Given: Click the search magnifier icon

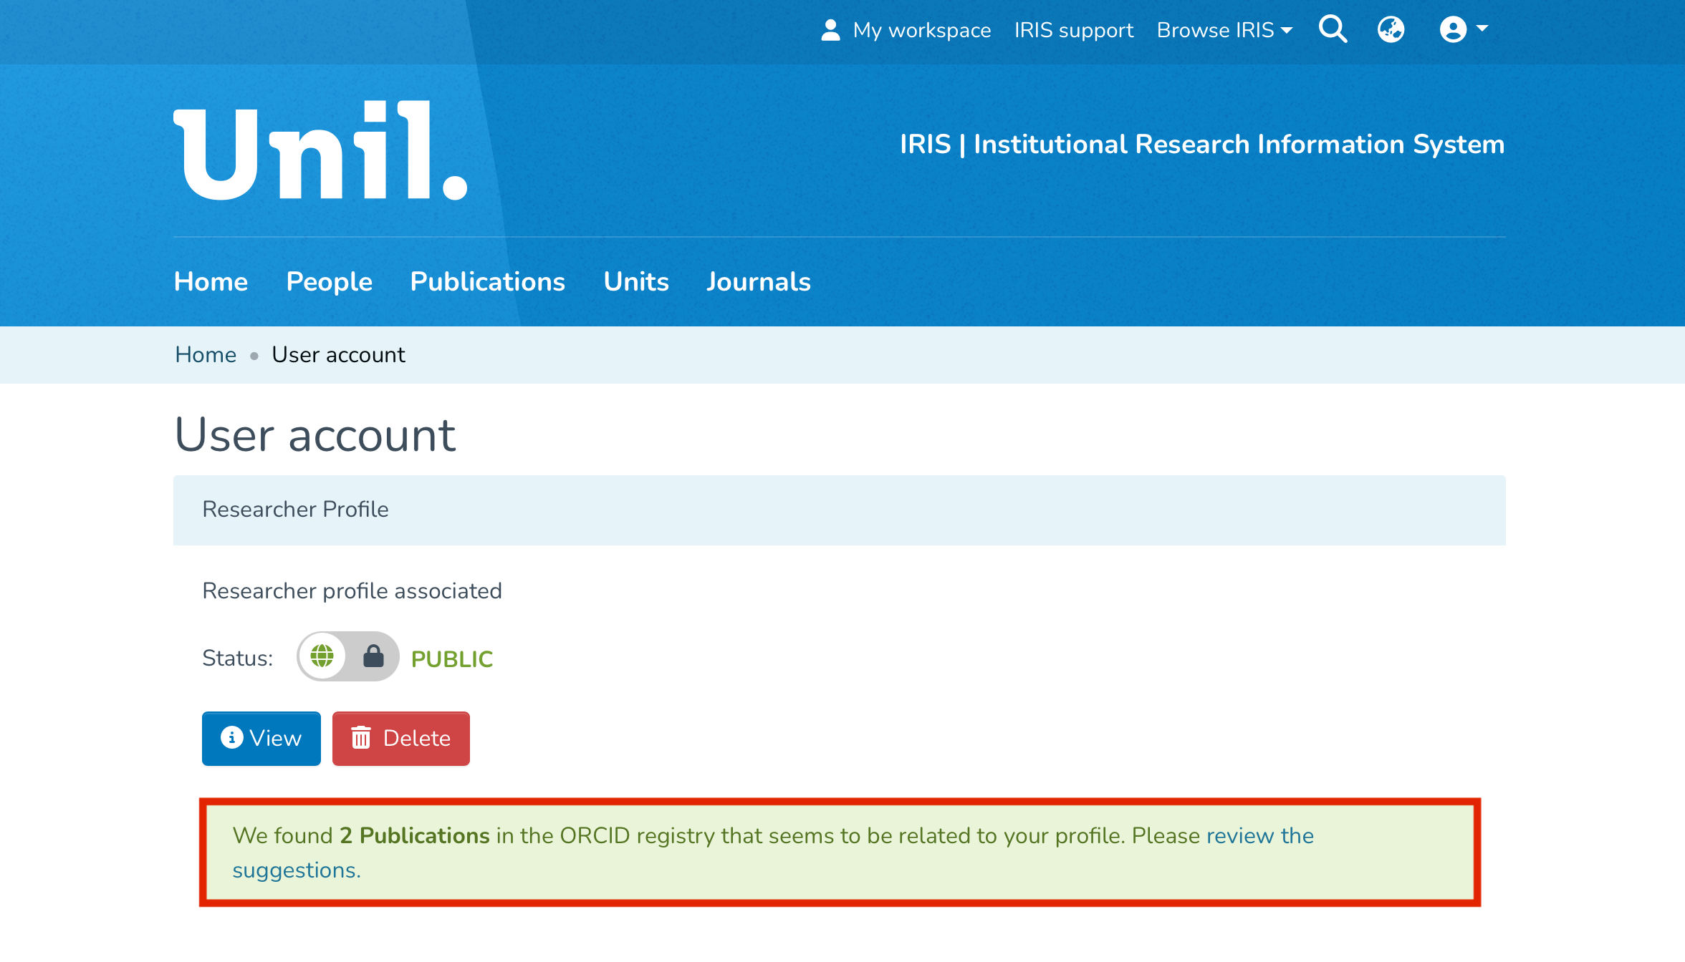Looking at the screenshot, I should [1333, 30].
